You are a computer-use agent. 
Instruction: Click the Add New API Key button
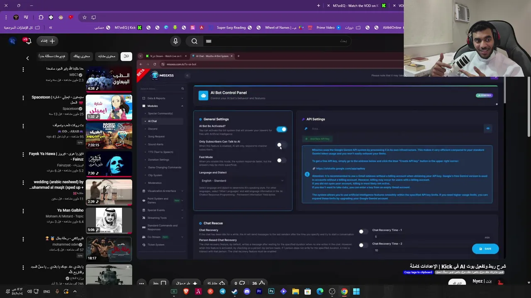point(317,139)
